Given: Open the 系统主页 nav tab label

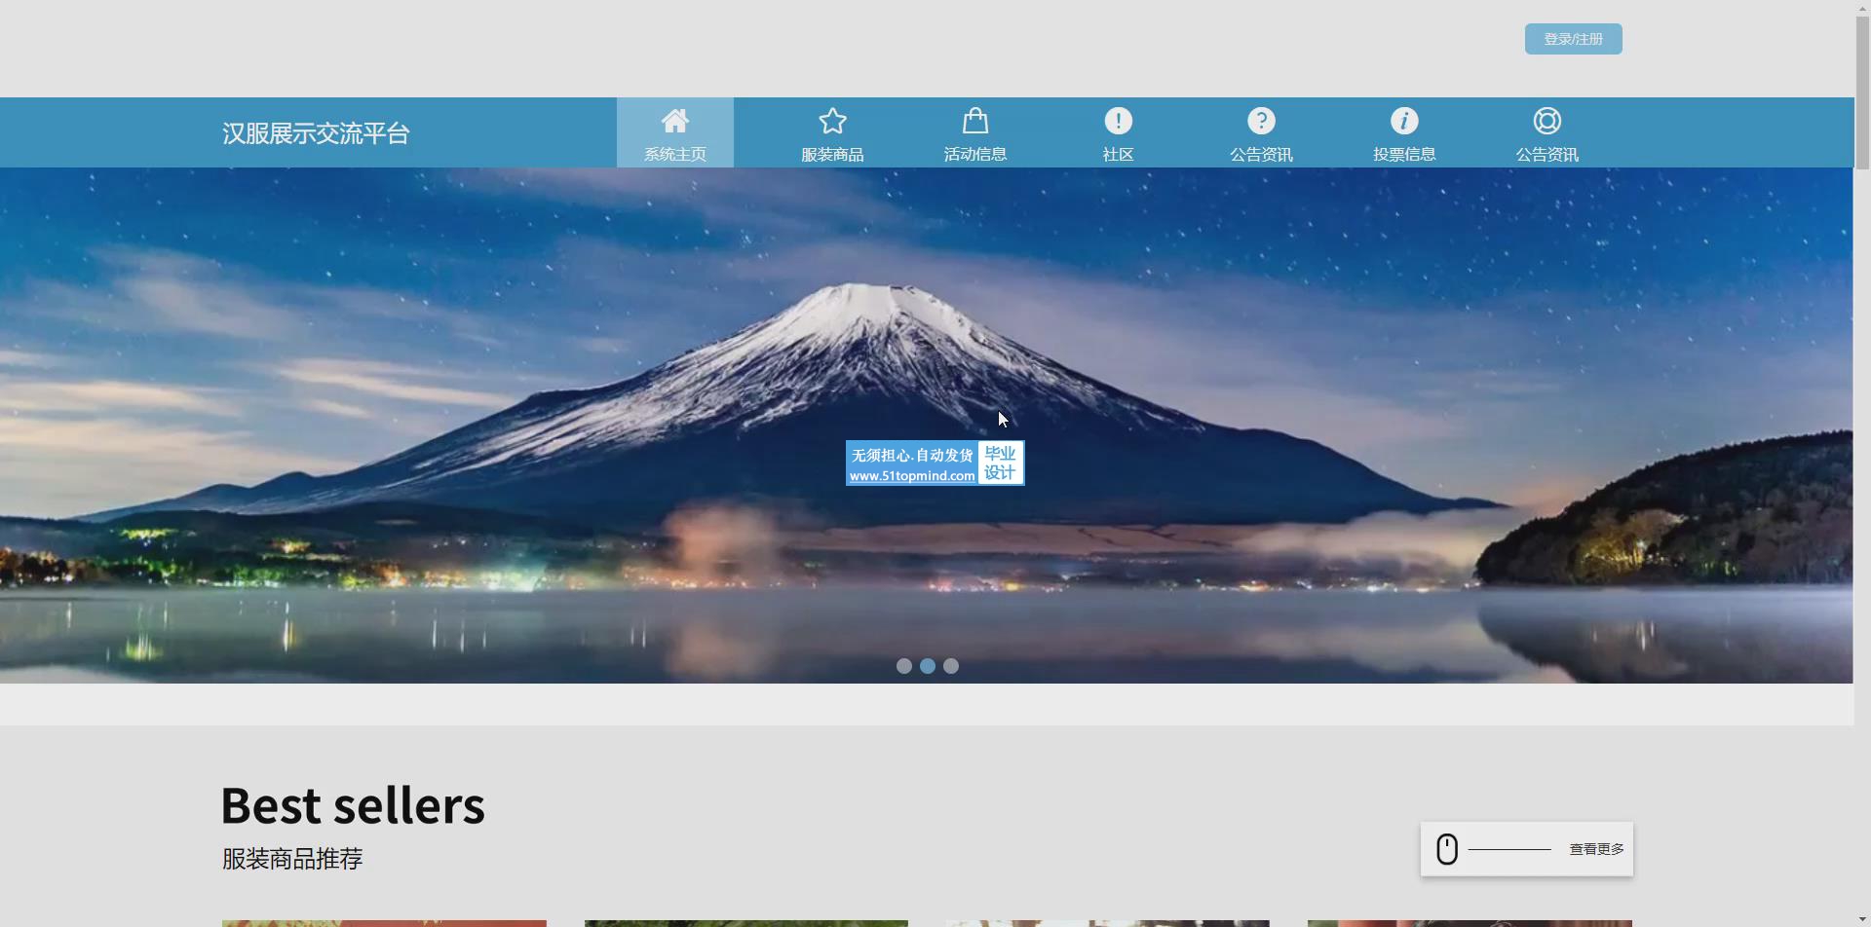Looking at the screenshot, I should [x=674, y=154].
